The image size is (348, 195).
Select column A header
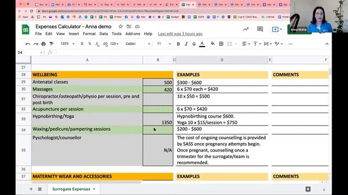pyautogui.click(x=87, y=60)
